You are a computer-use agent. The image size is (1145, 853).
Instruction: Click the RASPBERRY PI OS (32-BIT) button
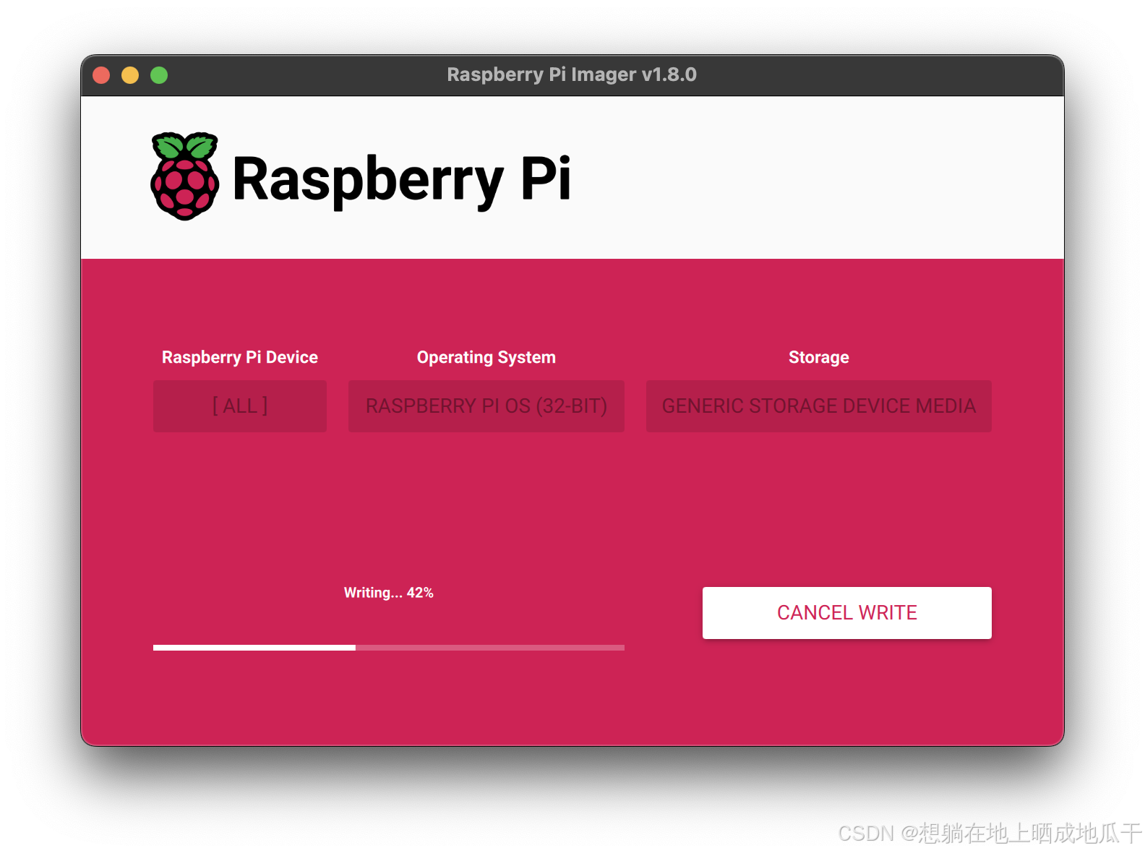486,406
